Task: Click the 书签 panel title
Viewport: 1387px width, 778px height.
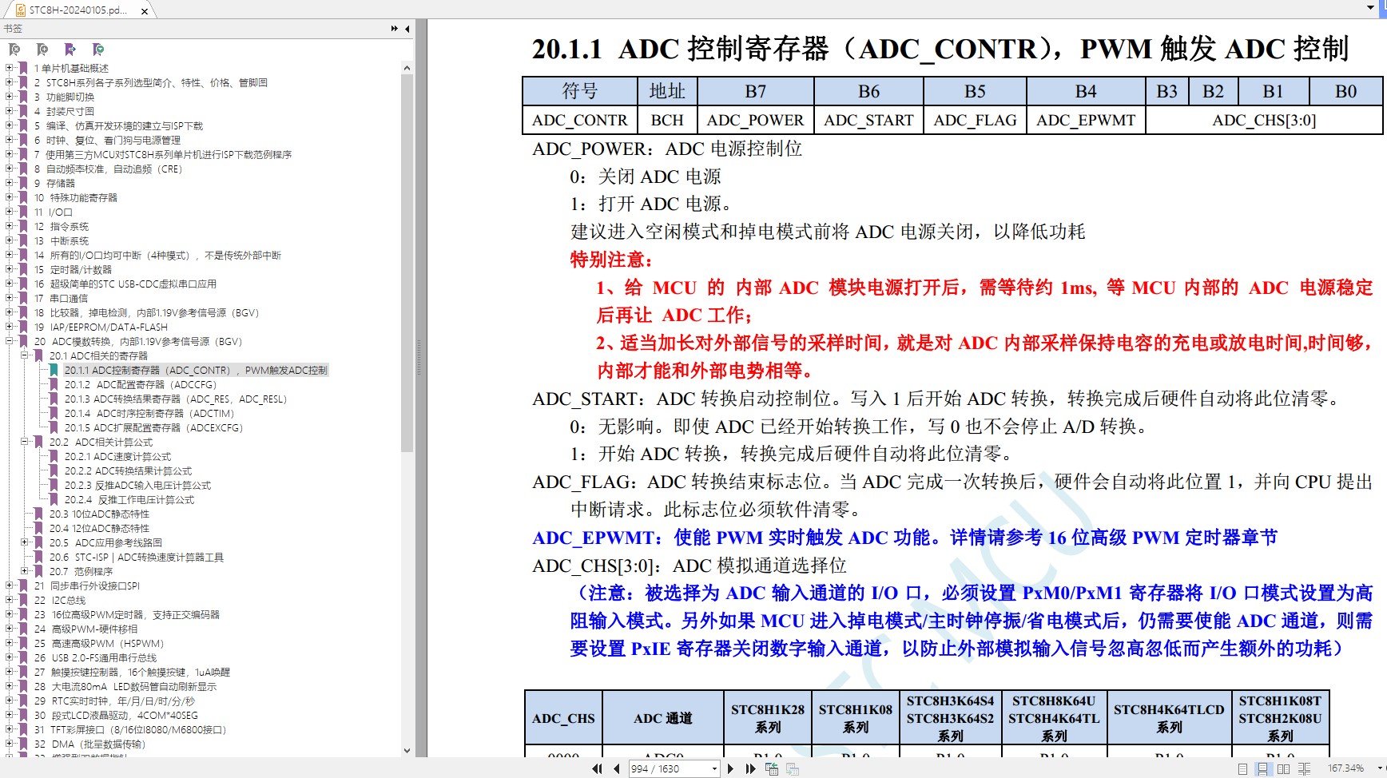Action: click(13, 29)
